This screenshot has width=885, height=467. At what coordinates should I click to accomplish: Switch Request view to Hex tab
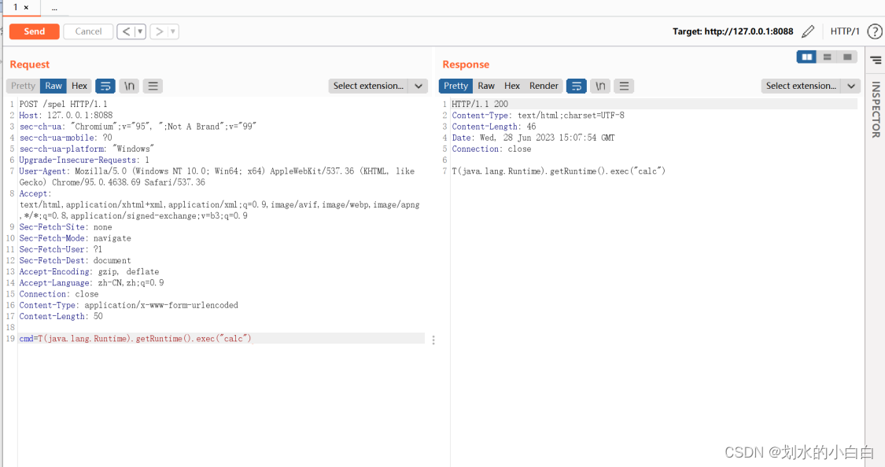coord(79,86)
